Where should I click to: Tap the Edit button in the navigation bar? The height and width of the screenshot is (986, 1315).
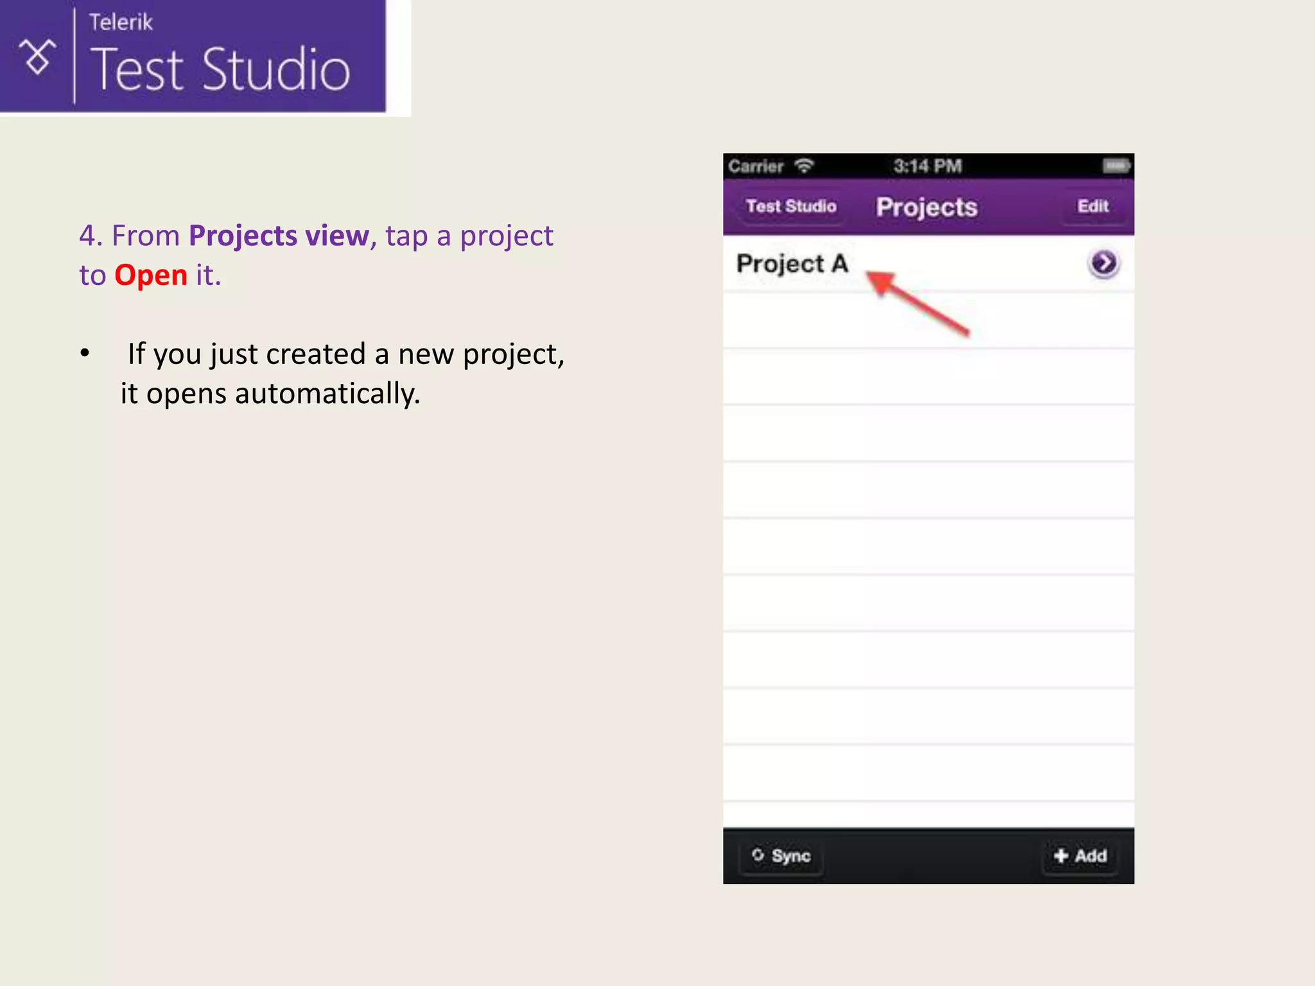[1093, 207]
